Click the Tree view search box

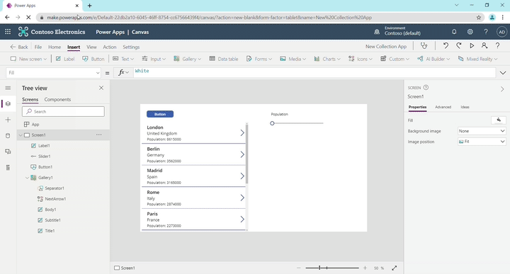(x=64, y=111)
